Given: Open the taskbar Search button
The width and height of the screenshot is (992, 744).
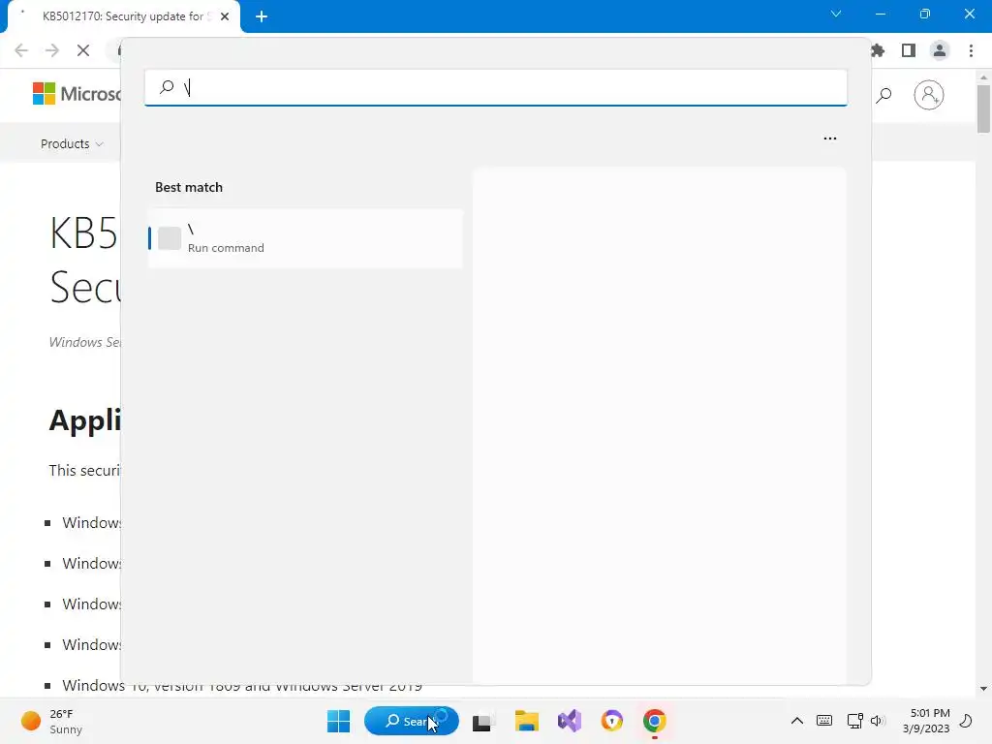Looking at the screenshot, I should (411, 721).
